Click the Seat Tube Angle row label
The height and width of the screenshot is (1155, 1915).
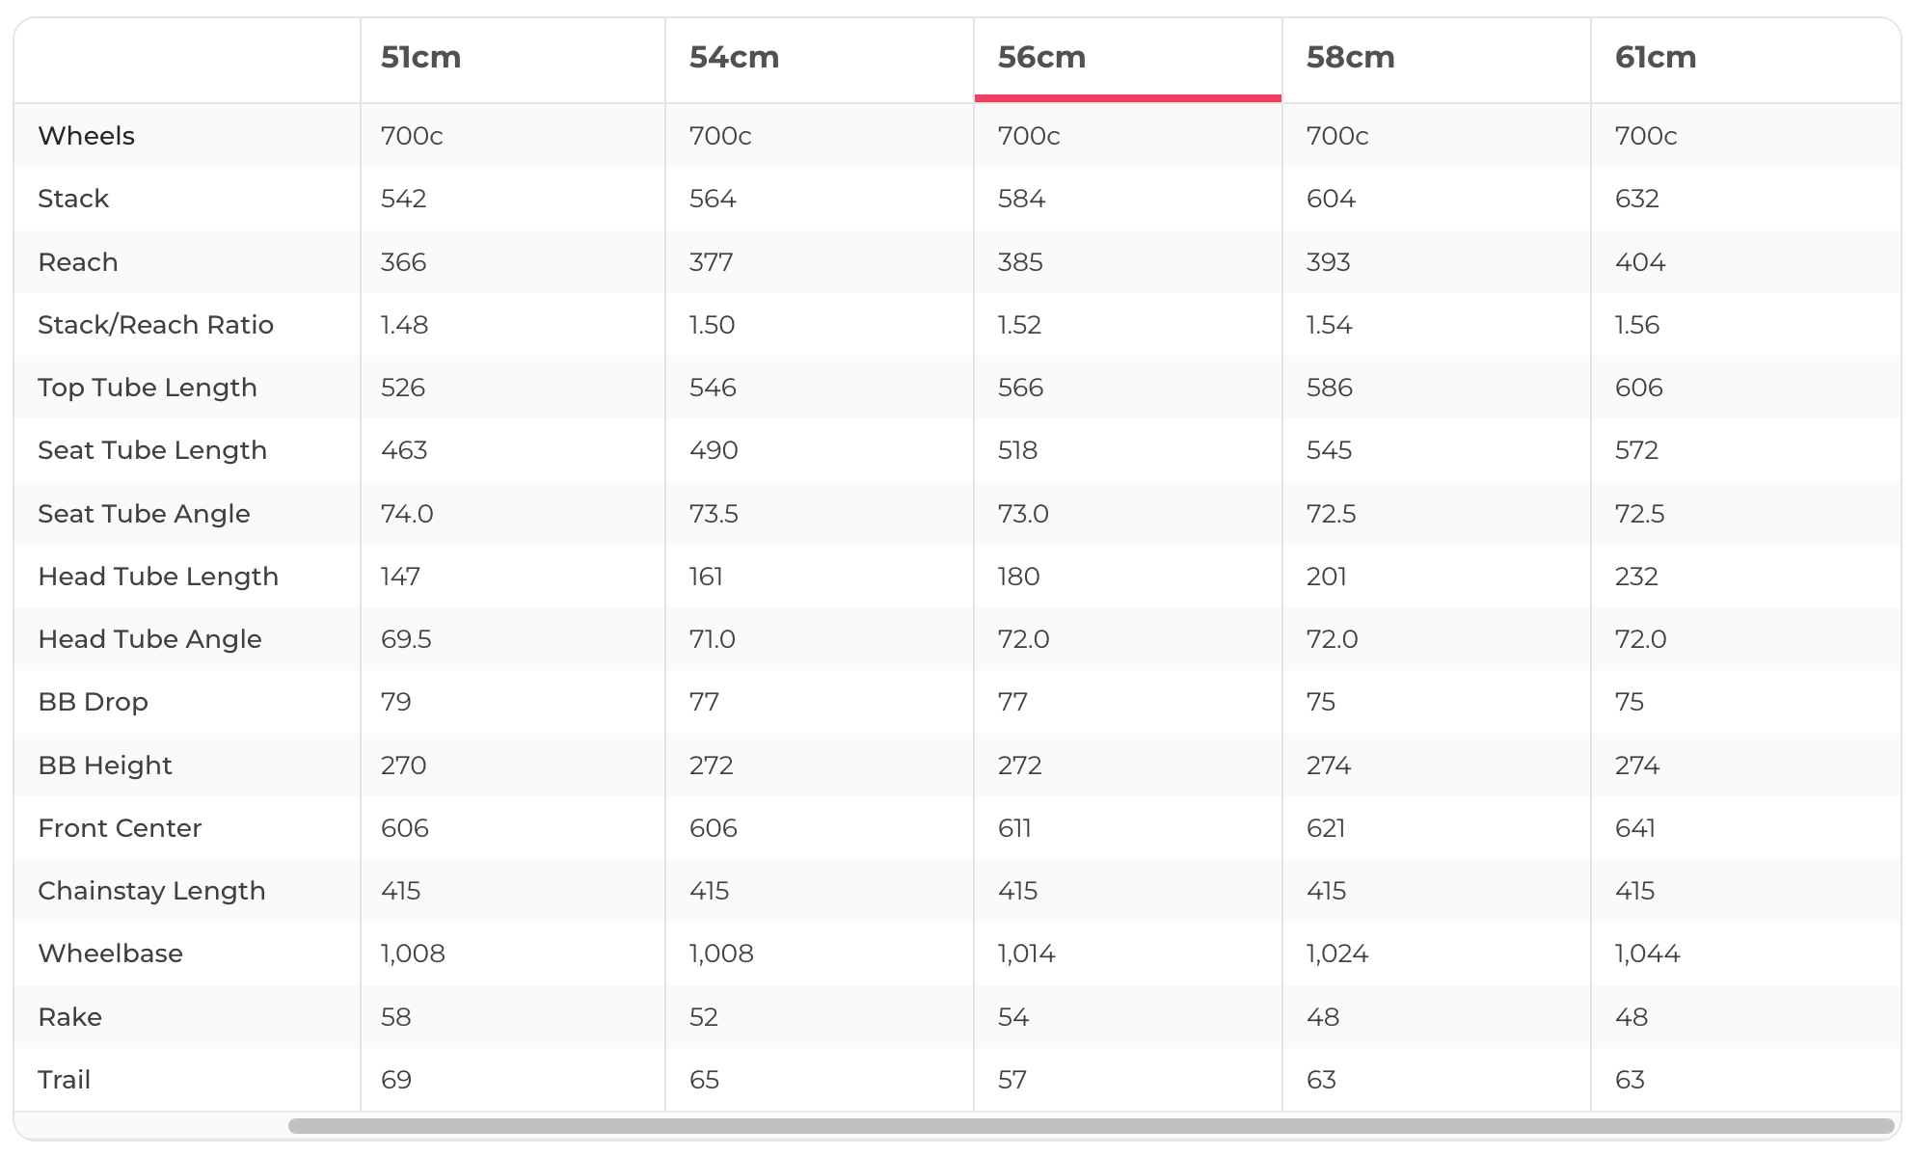(144, 514)
